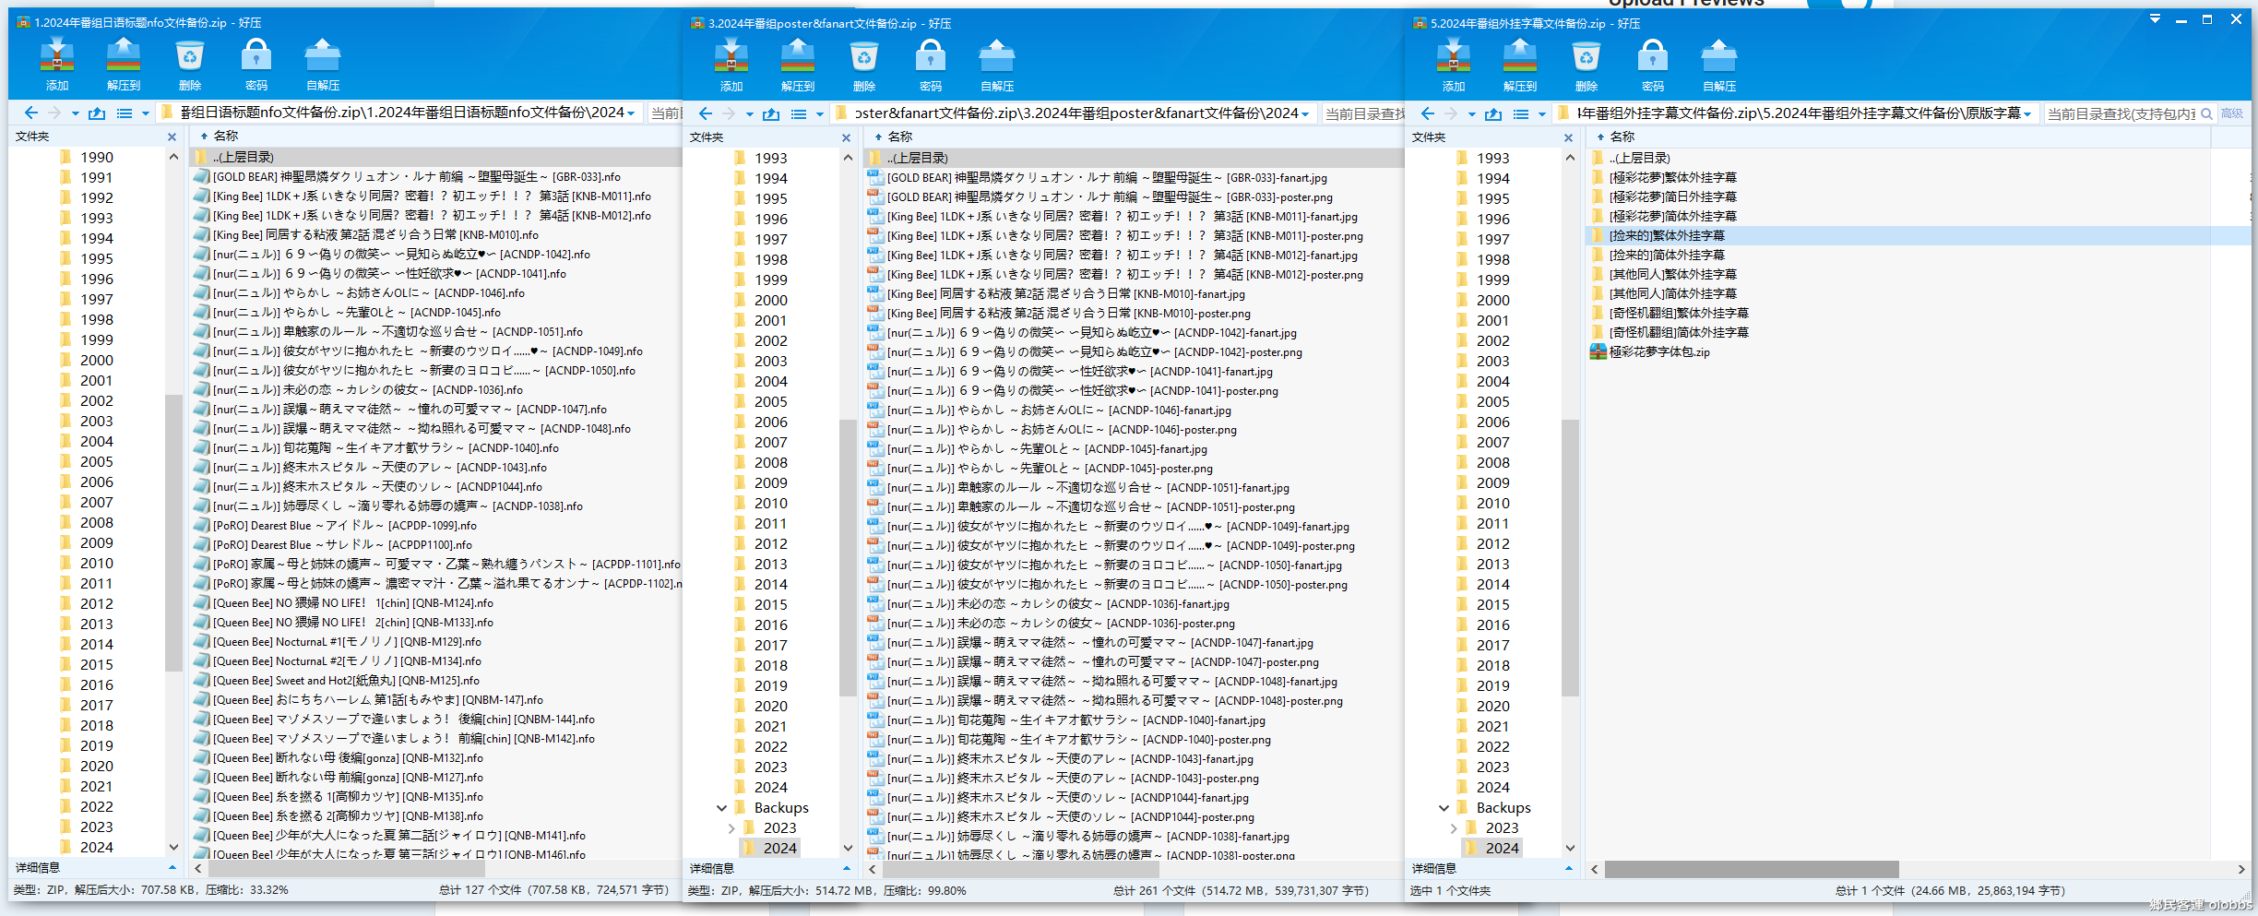Select [GBR-033]-poster.png in poster&fanart window
Screen dimensions: 2258x916
1110,196
